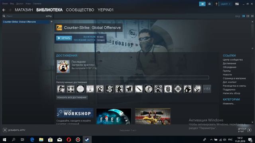This screenshot has width=255, height=143.
Task: Open Написать обзор link
Action: [x=231, y=93]
